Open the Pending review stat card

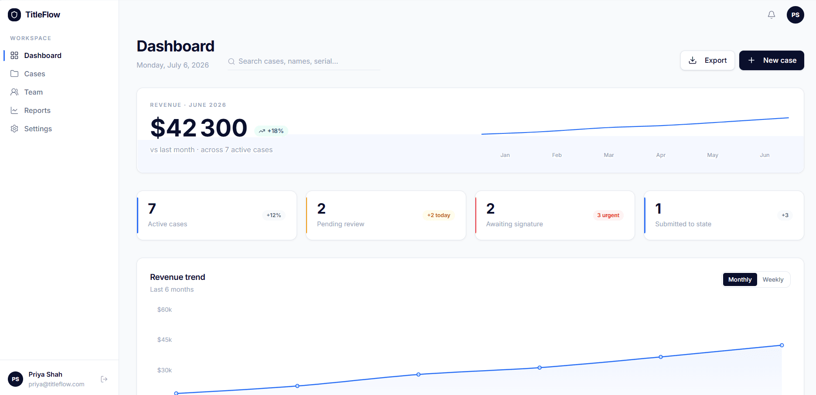(386, 215)
